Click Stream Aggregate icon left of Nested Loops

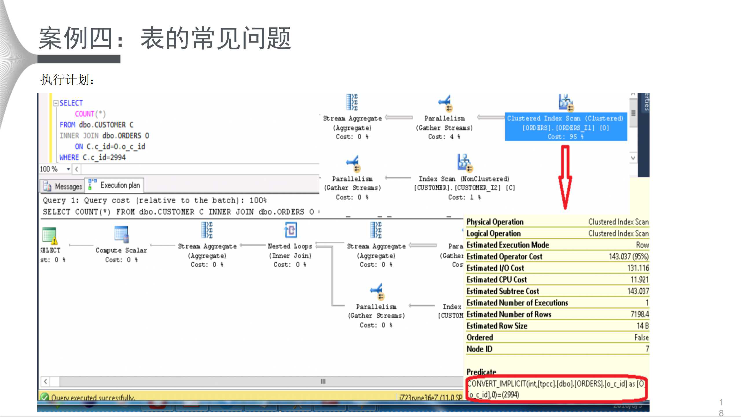tap(207, 230)
